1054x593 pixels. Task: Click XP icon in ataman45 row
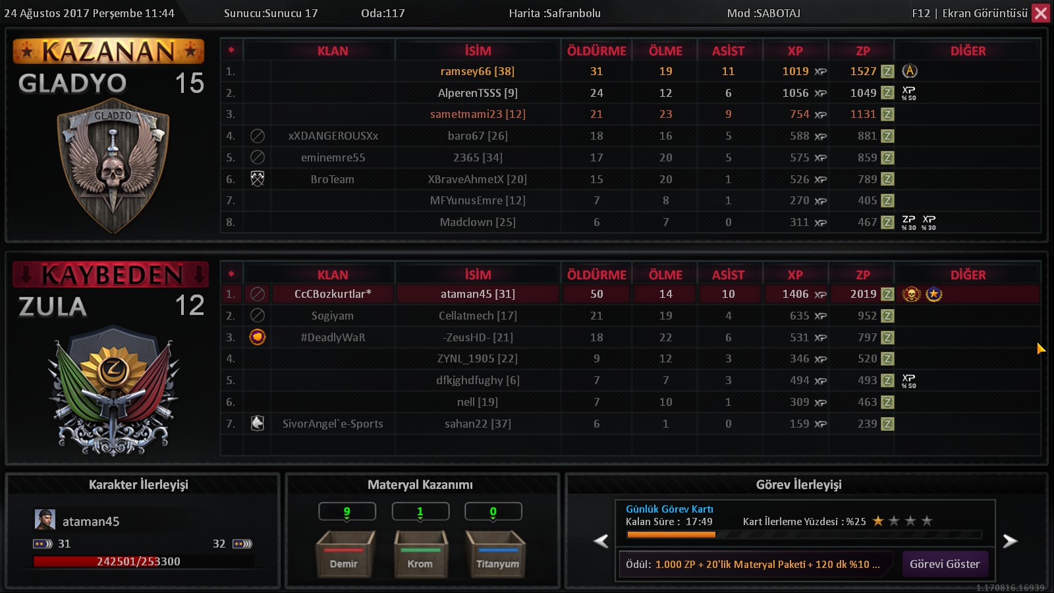tap(820, 295)
